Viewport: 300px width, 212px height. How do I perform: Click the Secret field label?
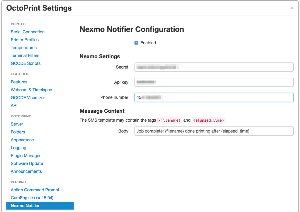(122, 67)
